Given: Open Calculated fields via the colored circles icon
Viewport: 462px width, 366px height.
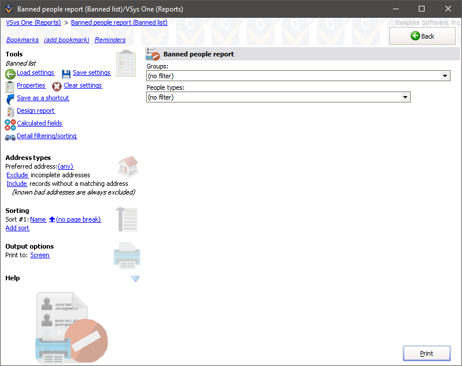Looking at the screenshot, I should tap(9, 123).
